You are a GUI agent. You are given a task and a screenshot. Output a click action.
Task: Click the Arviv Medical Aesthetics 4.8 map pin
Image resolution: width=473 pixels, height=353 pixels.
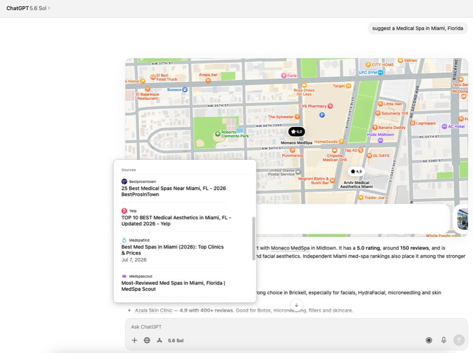tap(356, 172)
